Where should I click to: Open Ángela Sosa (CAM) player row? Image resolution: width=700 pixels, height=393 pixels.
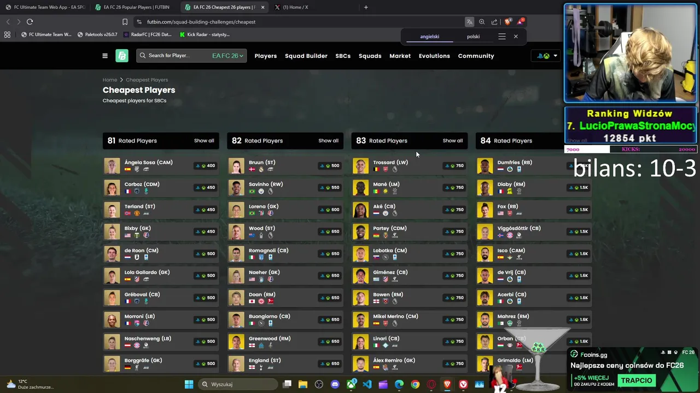pyautogui.click(x=161, y=165)
